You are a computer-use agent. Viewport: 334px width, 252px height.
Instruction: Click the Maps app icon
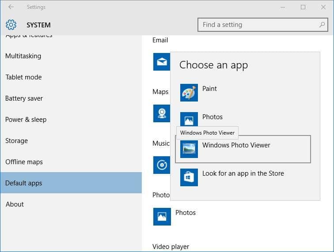162,113
